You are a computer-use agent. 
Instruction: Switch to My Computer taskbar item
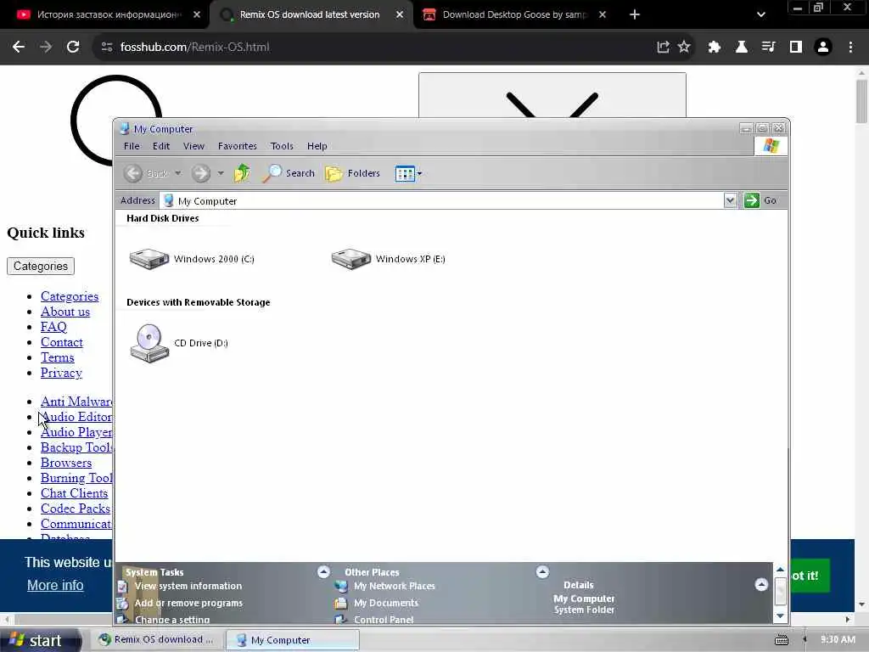(x=293, y=640)
